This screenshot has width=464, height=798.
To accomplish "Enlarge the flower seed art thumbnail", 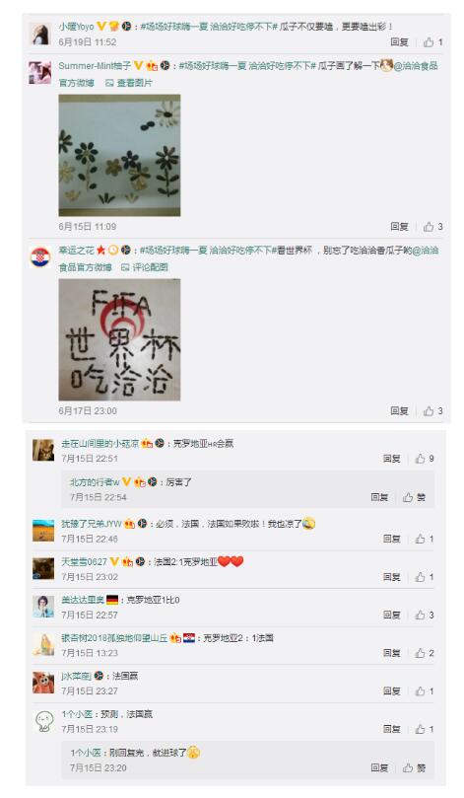I will [119, 155].
